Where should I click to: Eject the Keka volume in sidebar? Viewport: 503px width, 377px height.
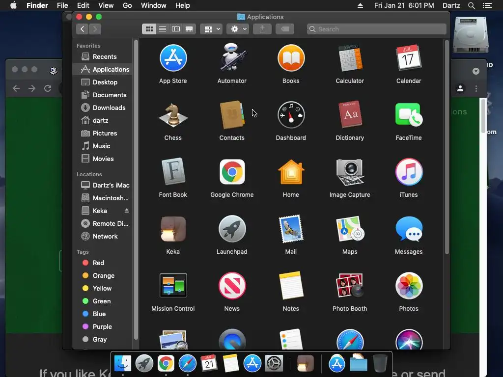(126, 211)
